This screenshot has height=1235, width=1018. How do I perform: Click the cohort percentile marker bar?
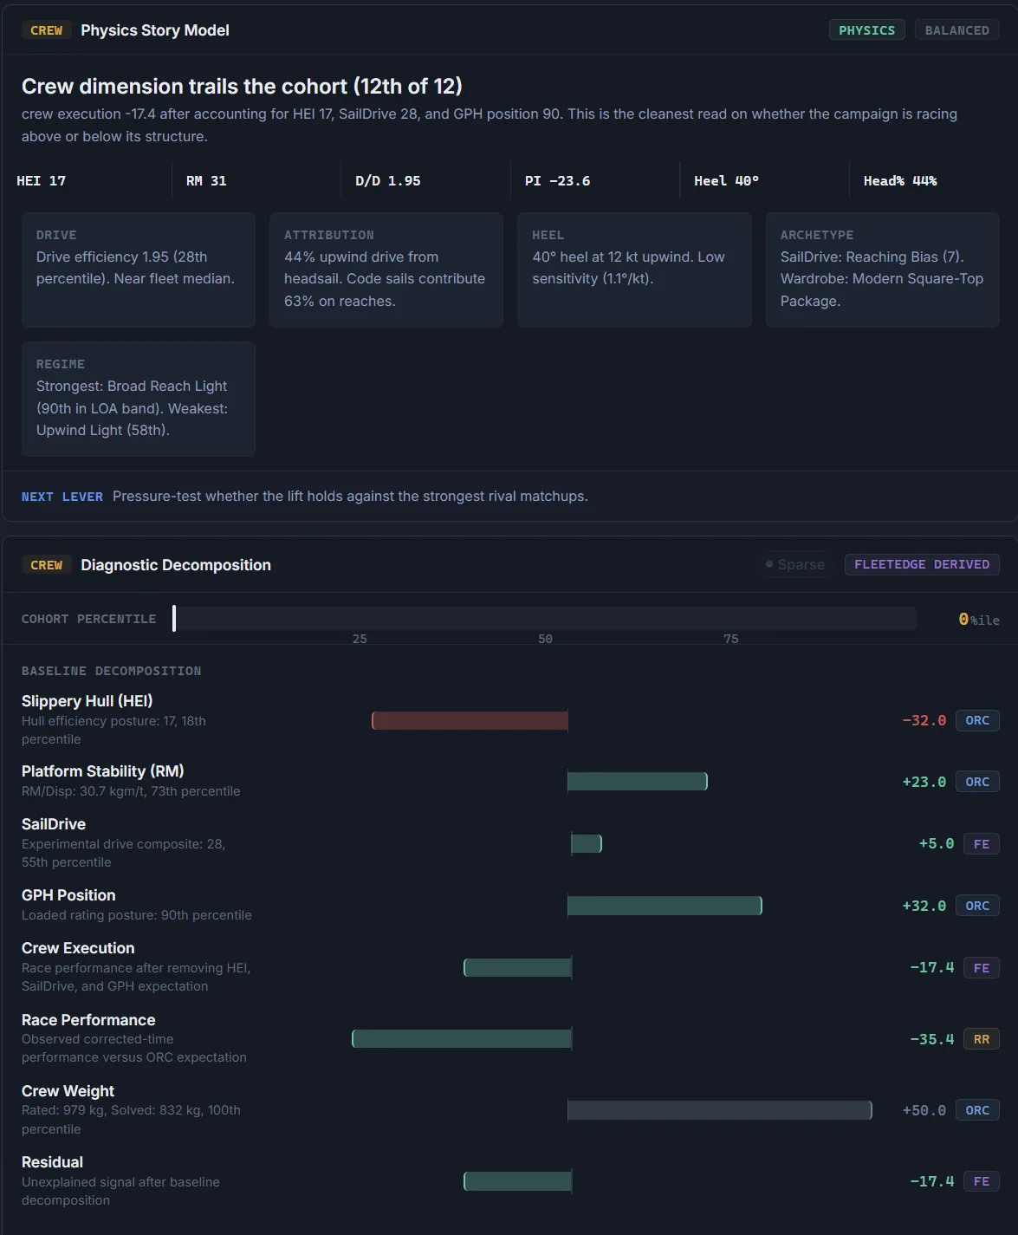click(x=174, y=618)
